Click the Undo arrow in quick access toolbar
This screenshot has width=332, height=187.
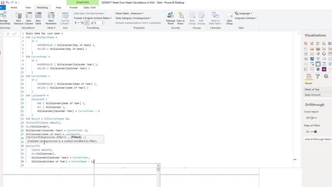click(x=7, y=3)
